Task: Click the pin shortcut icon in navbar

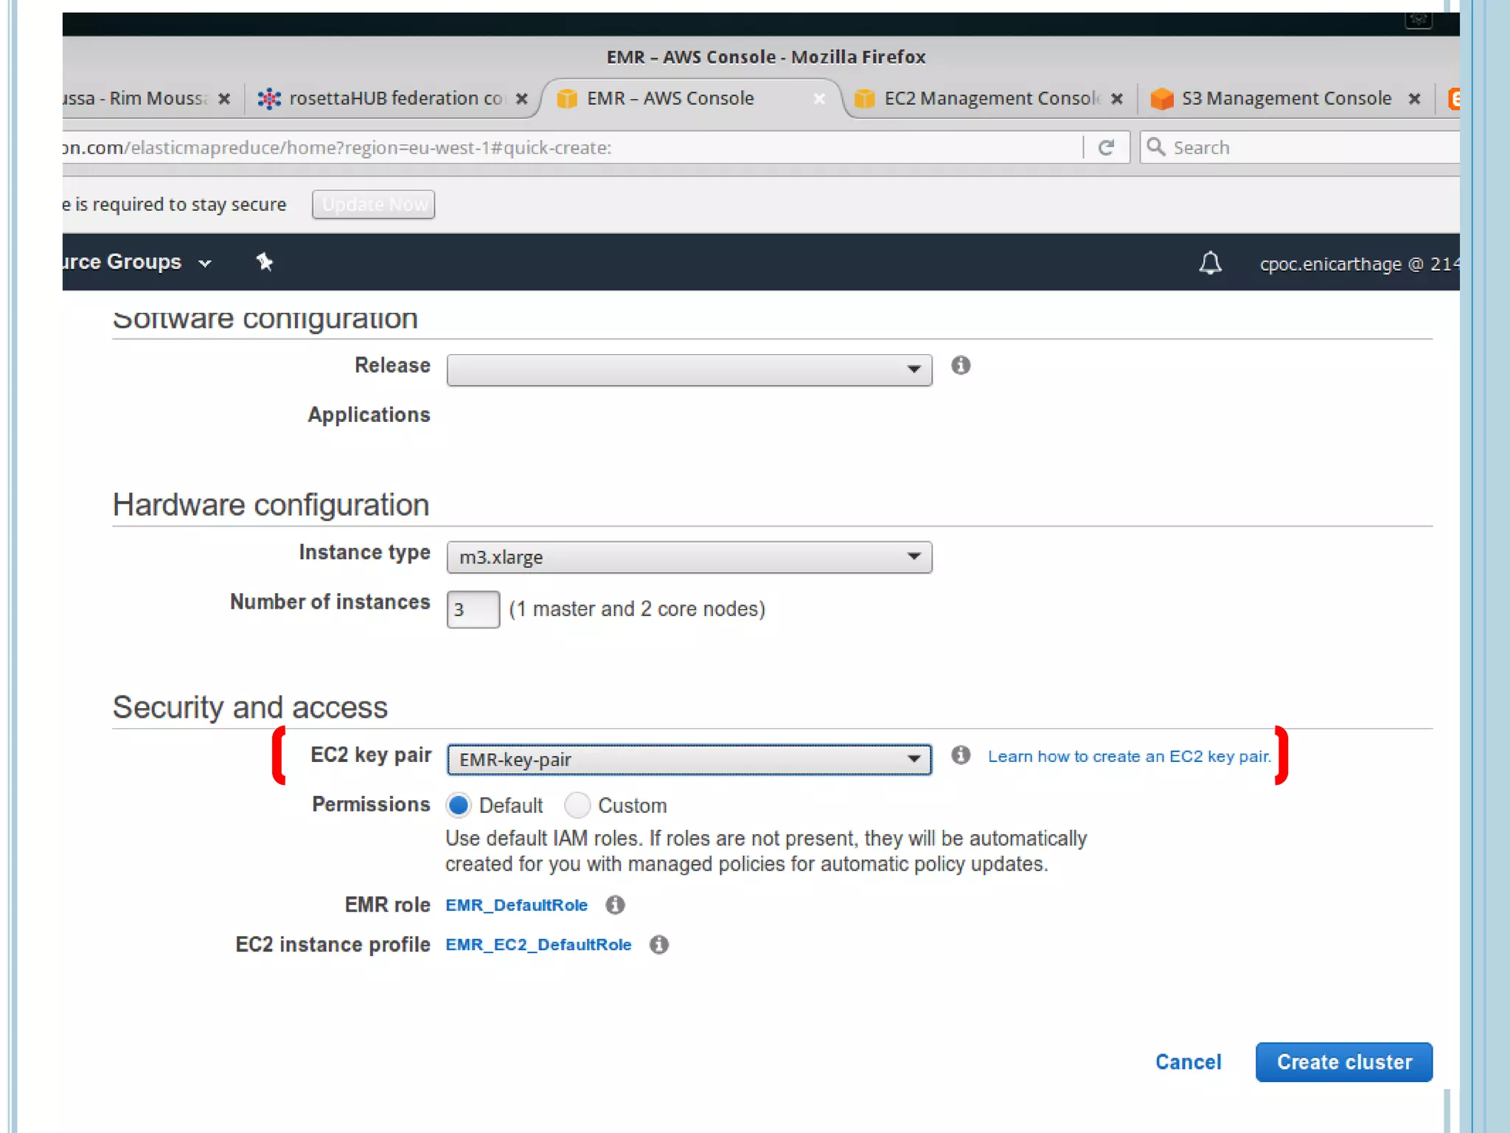Action: pos(264,262)
